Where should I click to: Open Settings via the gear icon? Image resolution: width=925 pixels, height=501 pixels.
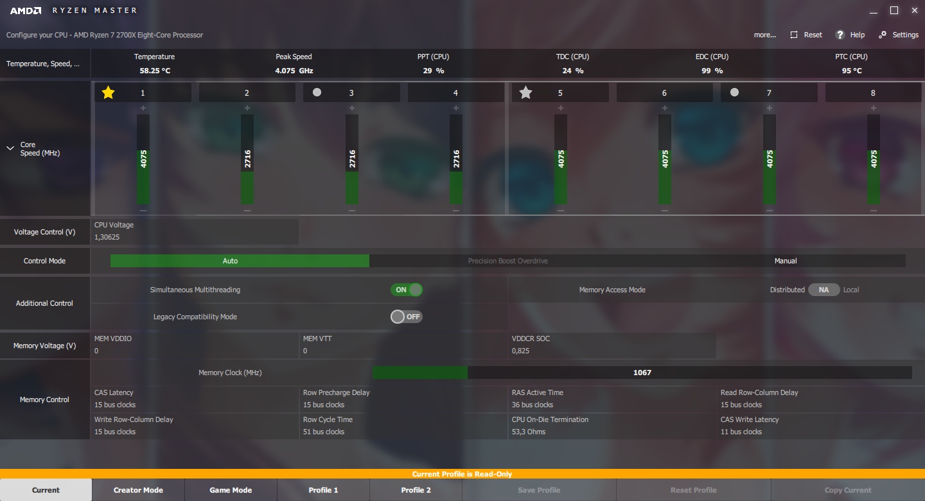[883, 35]
